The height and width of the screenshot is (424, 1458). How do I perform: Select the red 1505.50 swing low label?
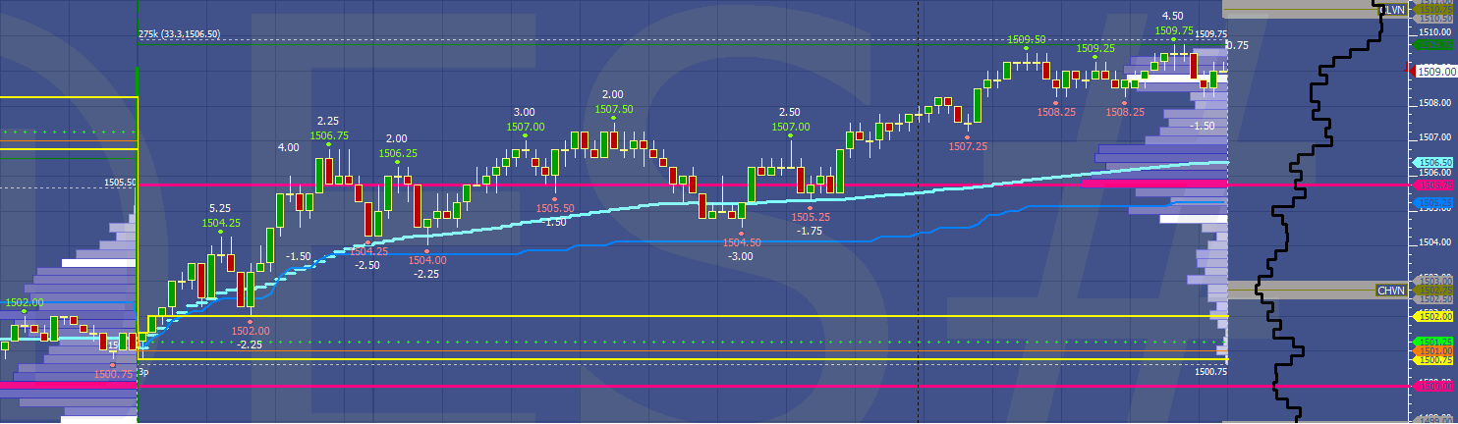tap(555, 208)
